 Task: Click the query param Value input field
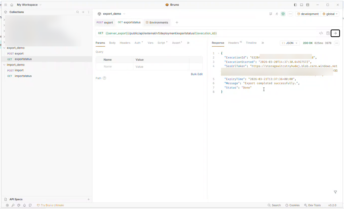[x=161, y=67]
